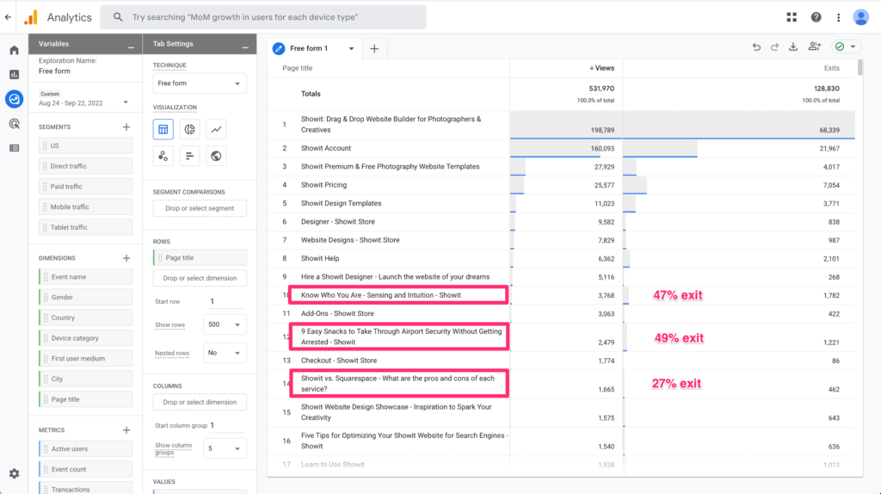
Task: Click Drop or select segment box
Action: click(x=200, y=208)
